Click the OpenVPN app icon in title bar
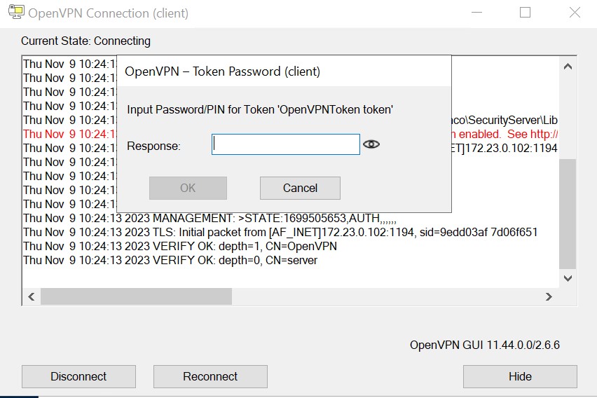This screenshot has width=597, height=398. coord(16,13)
